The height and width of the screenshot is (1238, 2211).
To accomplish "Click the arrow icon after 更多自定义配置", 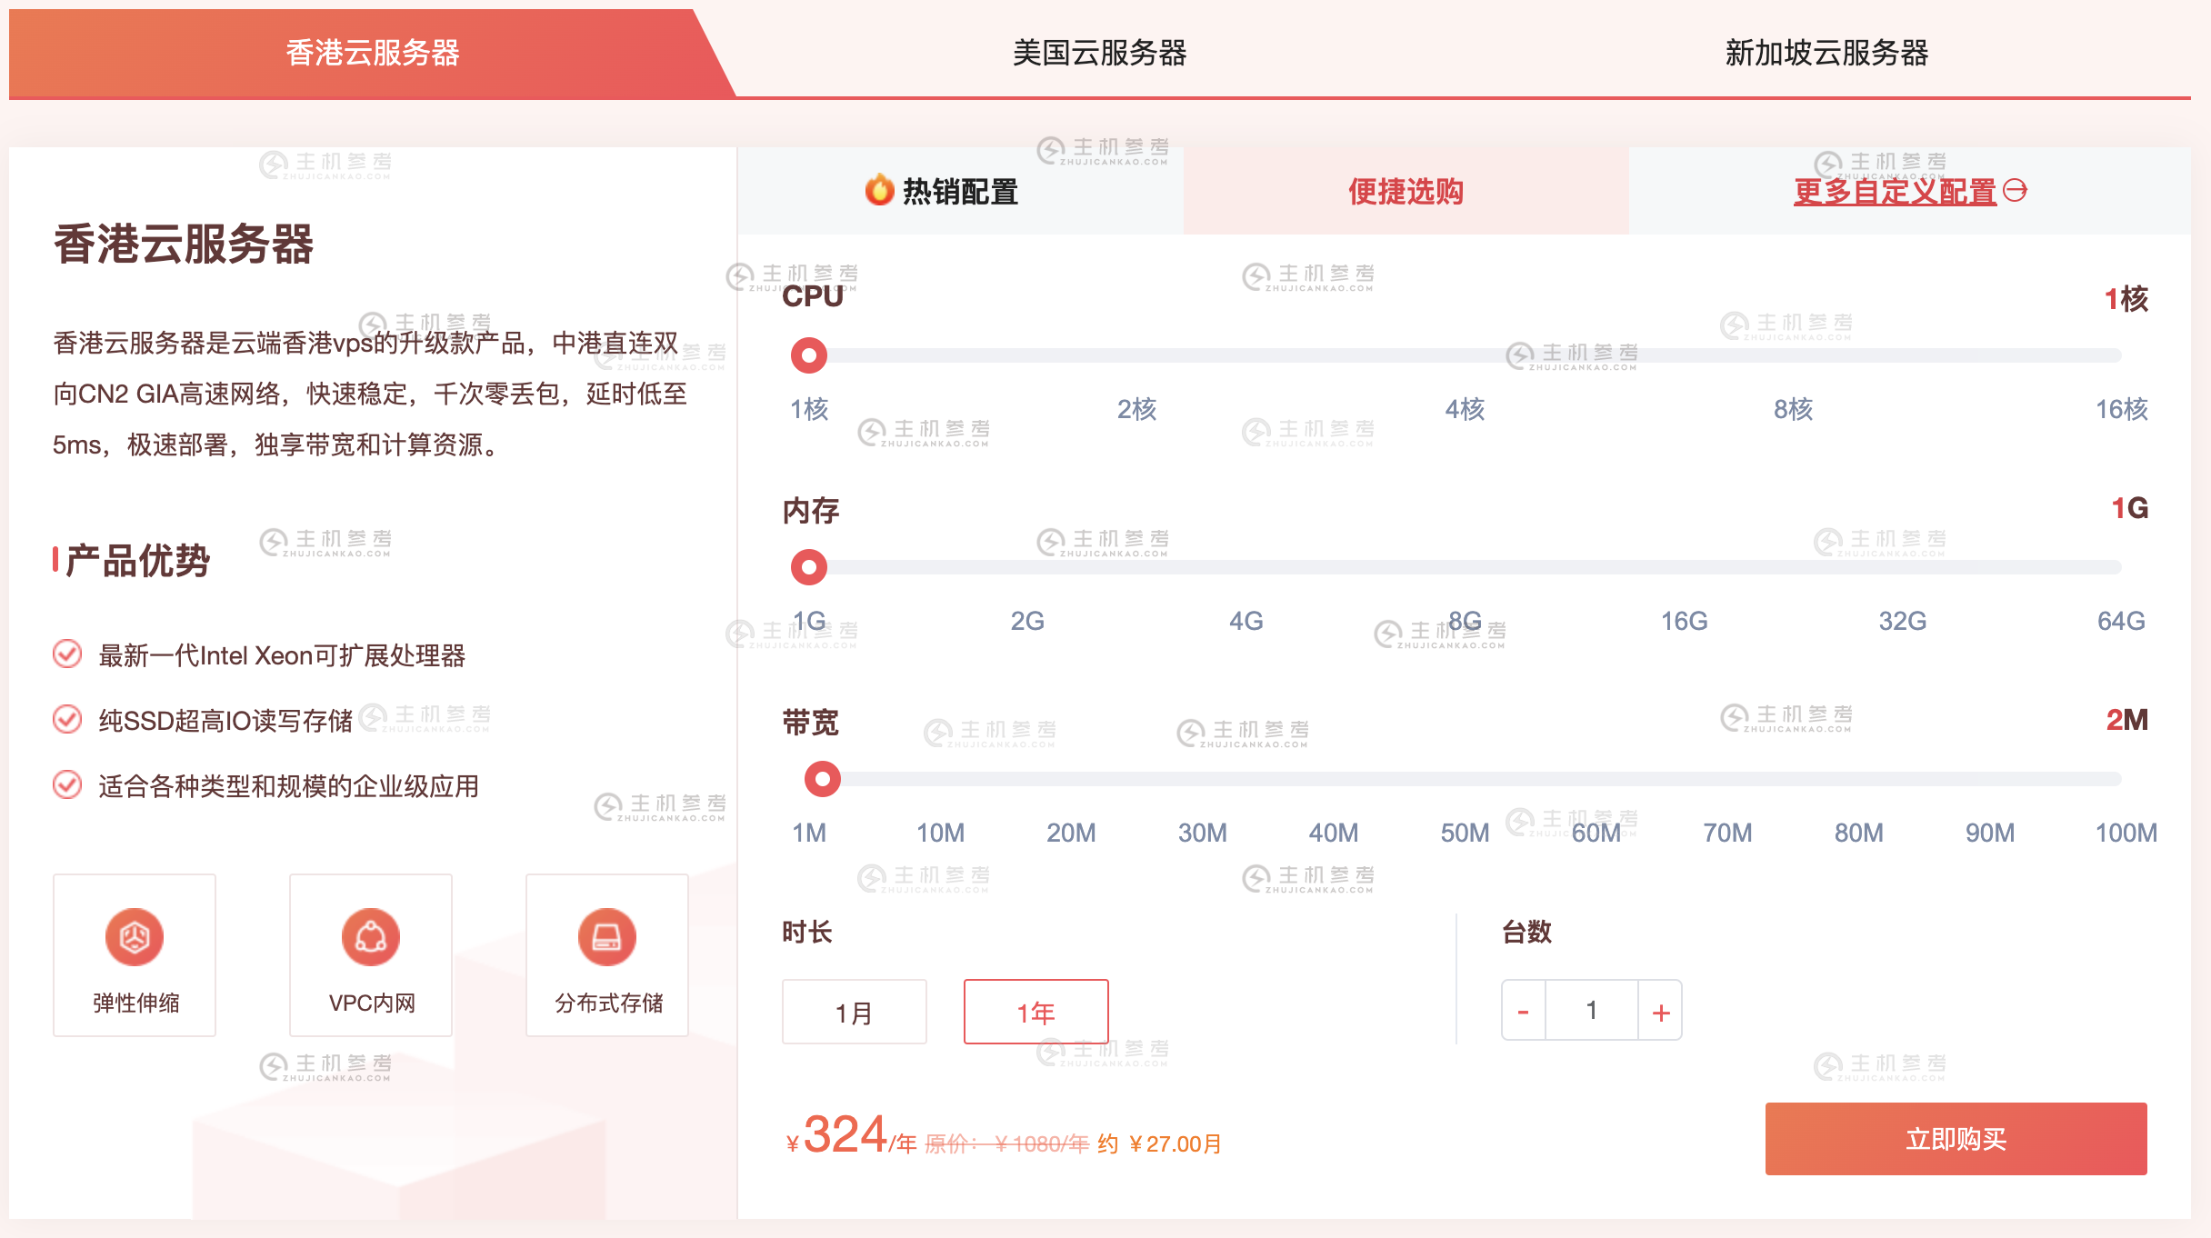I will click(x=2016, y=192).
